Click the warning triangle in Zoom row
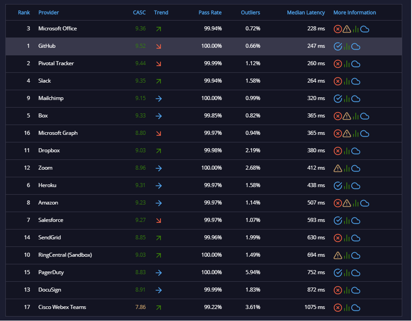Image resolution: width=412 pixels, height=321 pixels. [338, 168]
